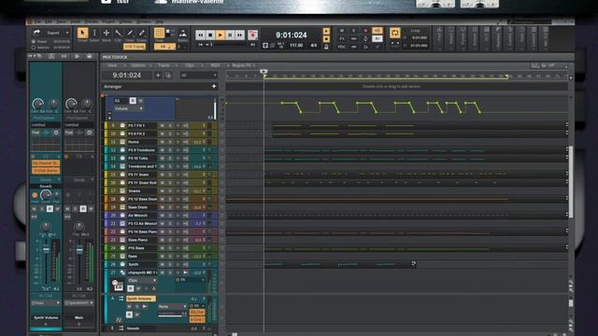
Task: Click the Export arrow icon
Action: [36, 33]
